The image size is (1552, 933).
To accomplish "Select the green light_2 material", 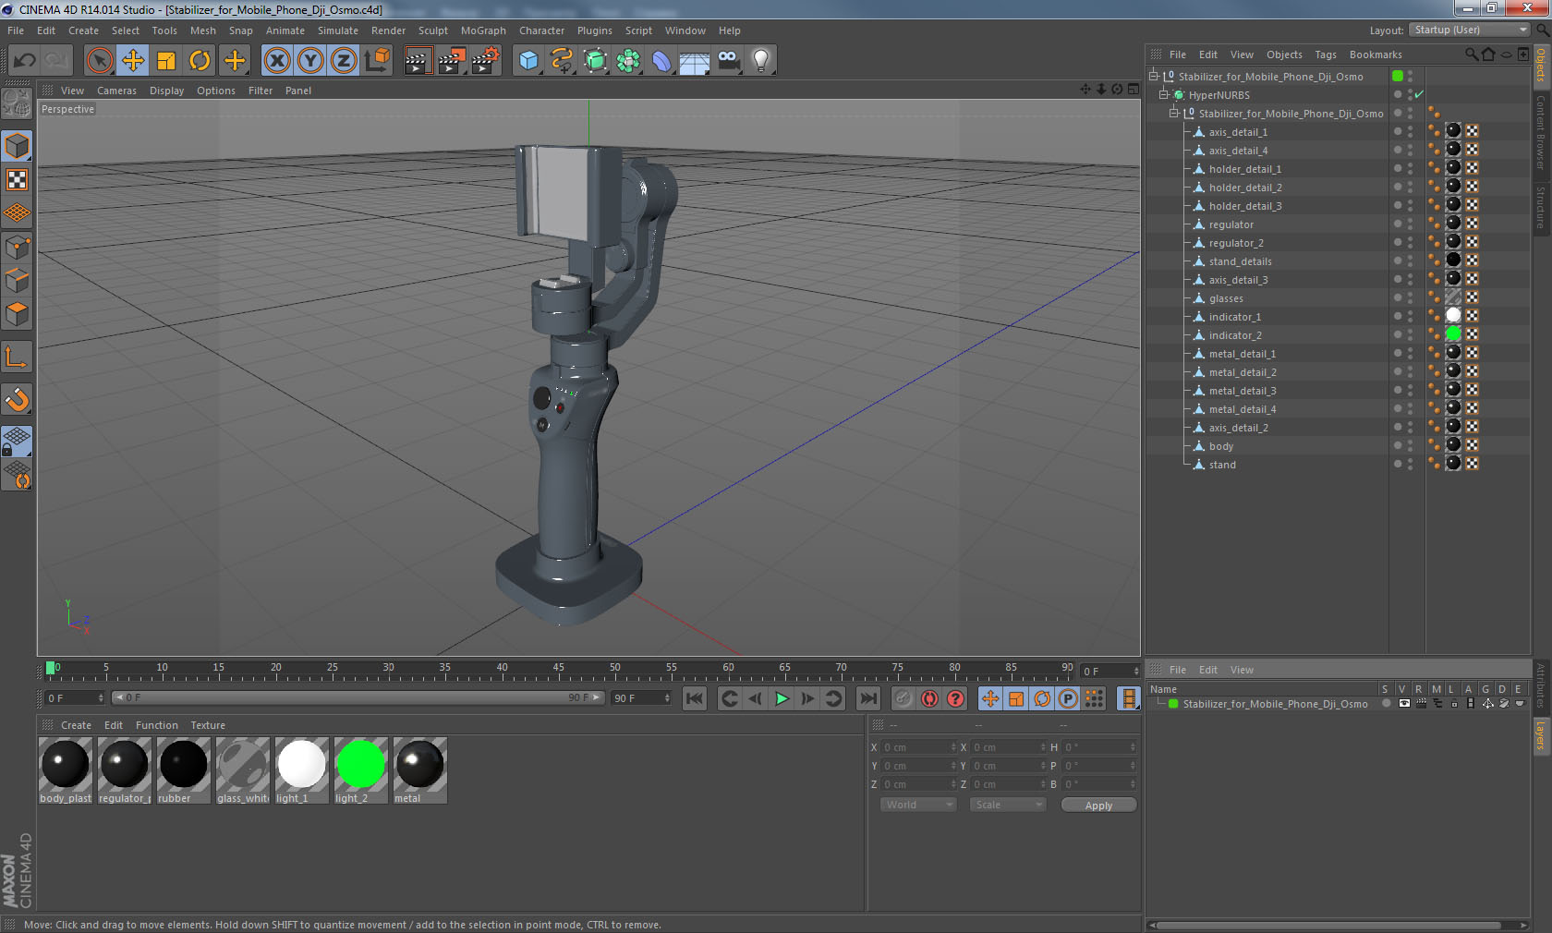I will tap(360, 770).
